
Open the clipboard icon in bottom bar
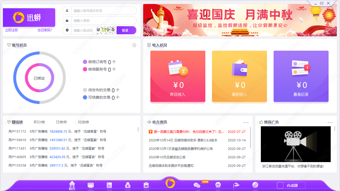pyautogui.click(x=146, y=185)
